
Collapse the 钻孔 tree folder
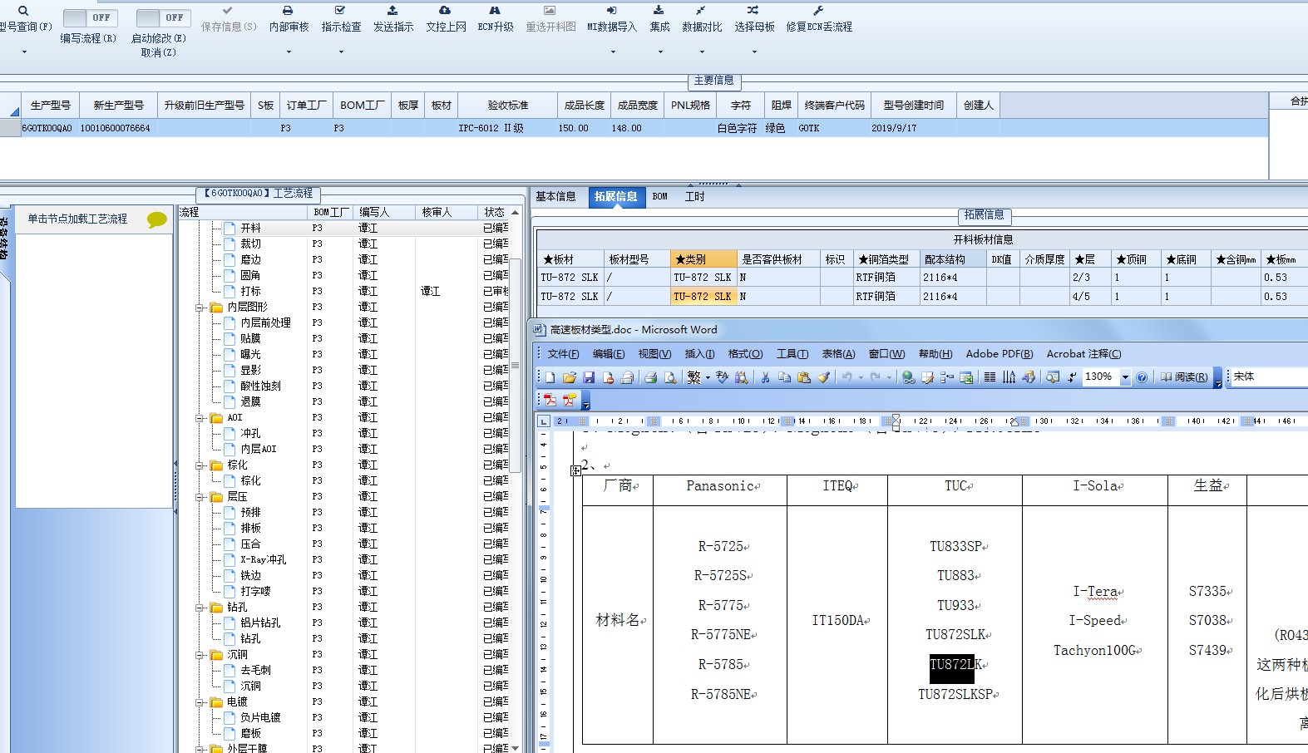[200, 608]
